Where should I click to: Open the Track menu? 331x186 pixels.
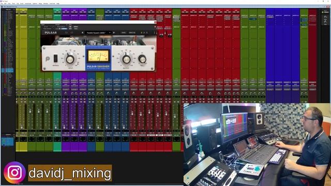[13, 4]
